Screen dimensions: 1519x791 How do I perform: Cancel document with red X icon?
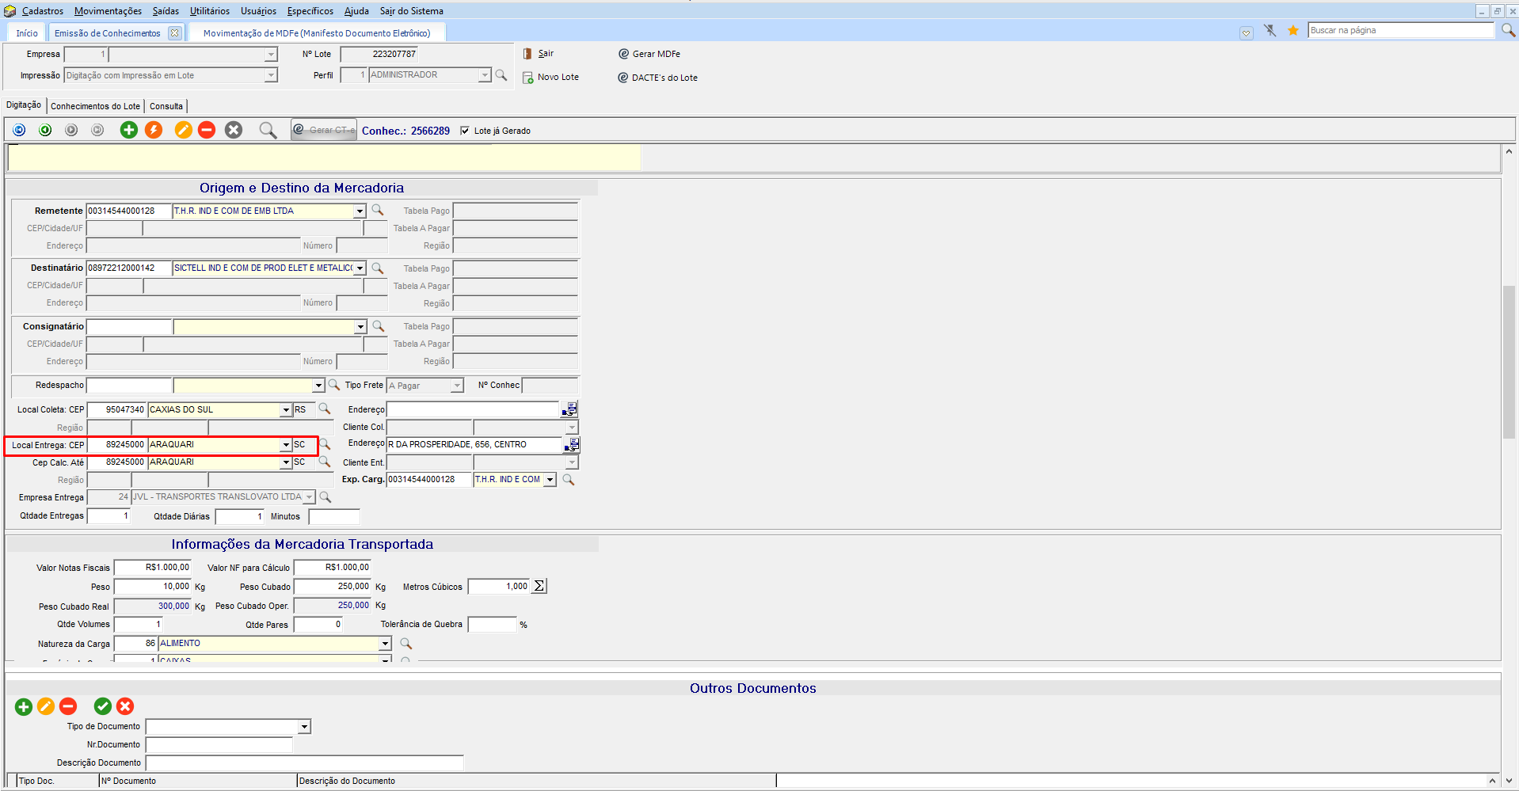pos(125,706)
